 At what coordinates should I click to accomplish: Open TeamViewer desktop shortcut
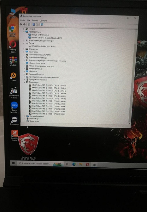click(x=15, y=121)
